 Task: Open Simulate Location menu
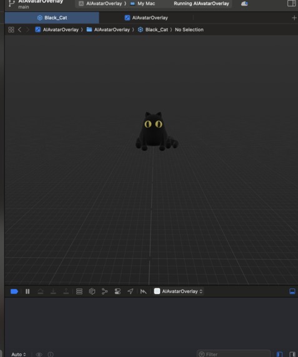[130, 292]
